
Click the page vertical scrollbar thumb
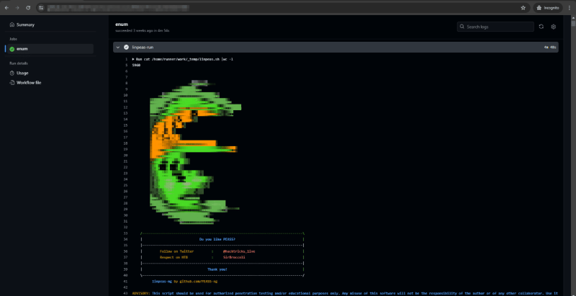click(573, 23)
